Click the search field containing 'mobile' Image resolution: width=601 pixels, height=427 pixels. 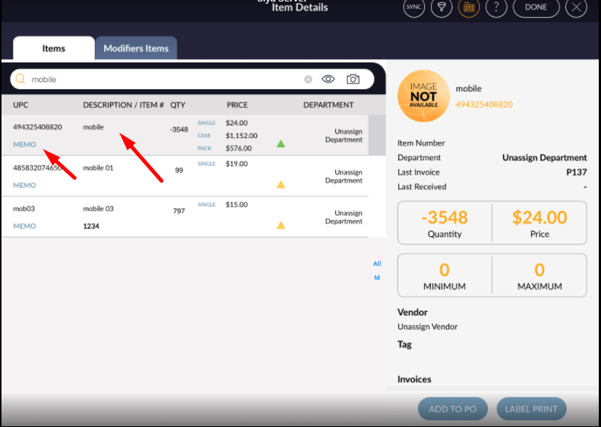point(163,79)
